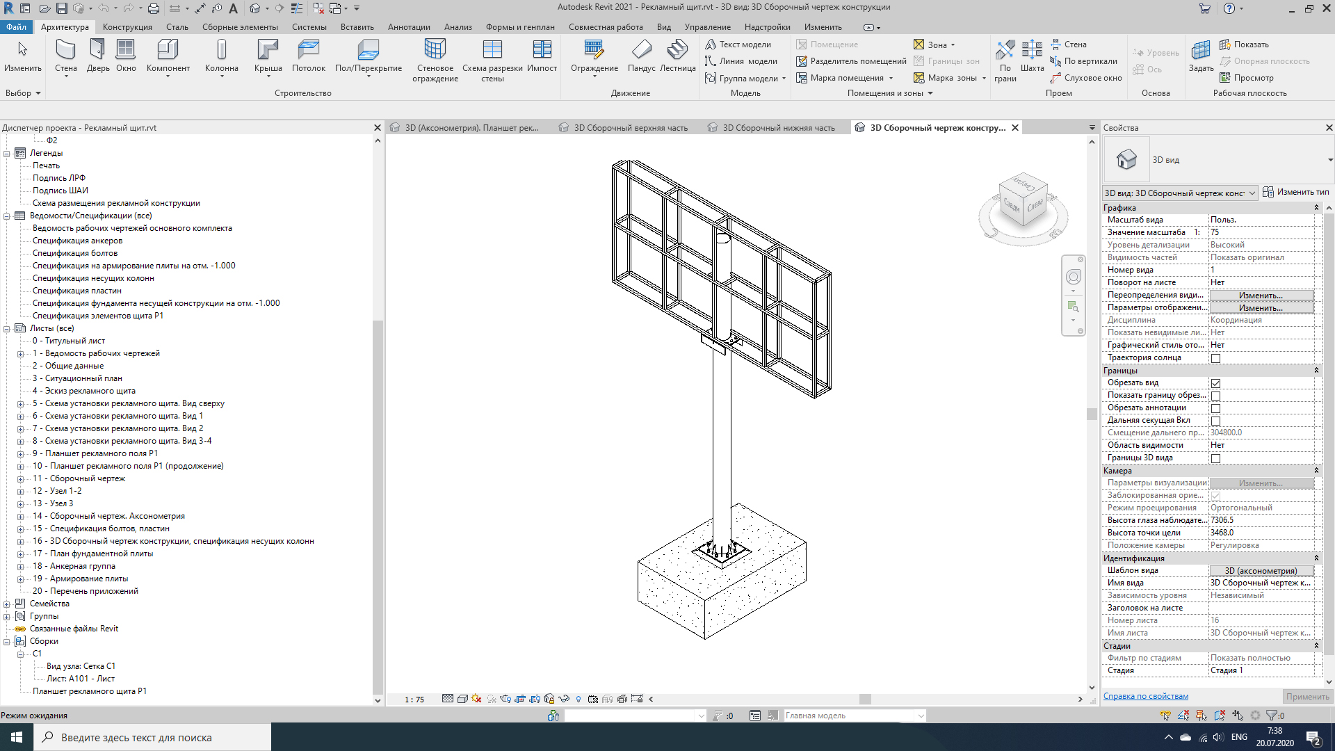
Task: Open Справка по свойствам link
Action: (1145, 696)
